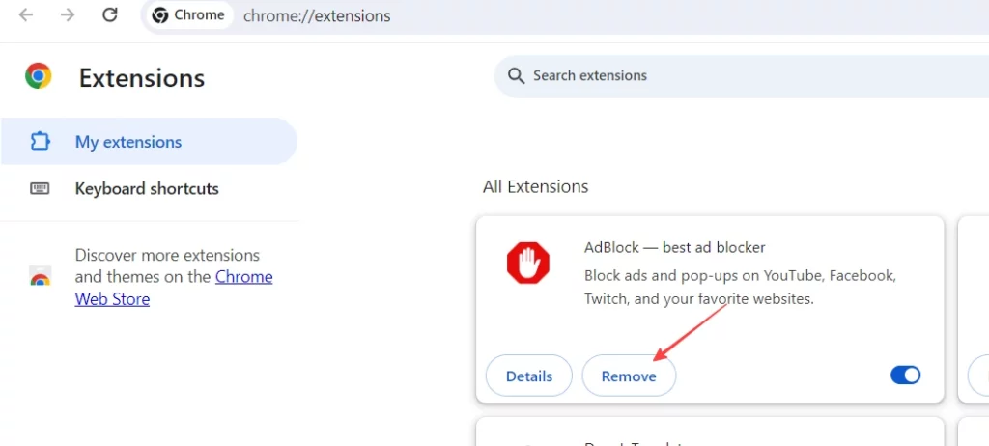The width and height of the screenshot is (989, 446).
Task: Click the browser back arrow
Action: (x=26, y=15)
